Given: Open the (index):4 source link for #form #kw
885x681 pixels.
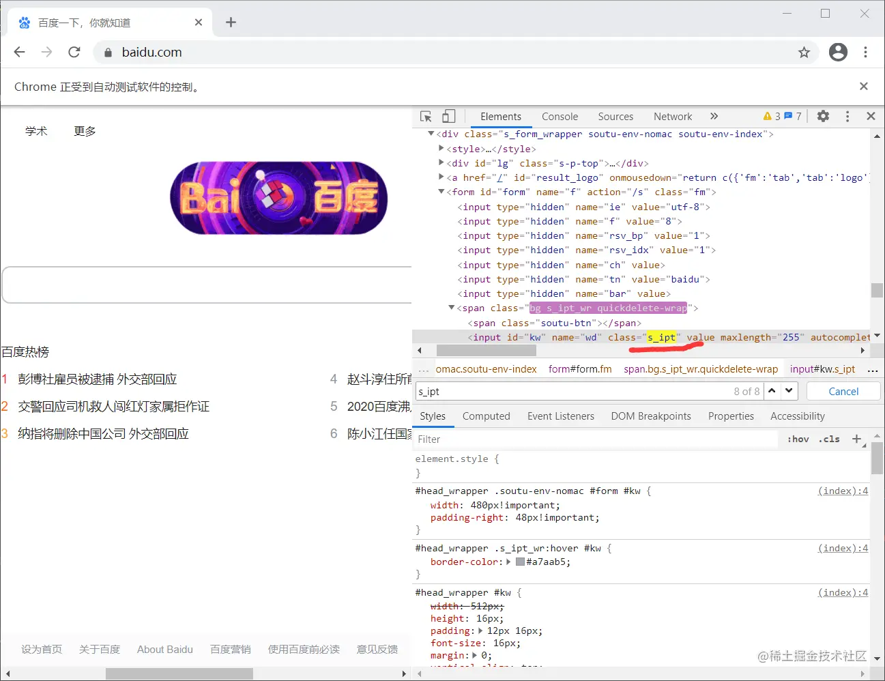Looking at the screenshot, I should (843, 491).
